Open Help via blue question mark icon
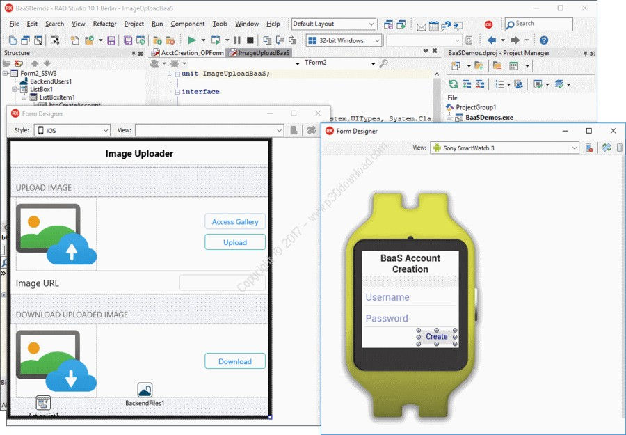Viewport: 626px width, 435px height. click(x=543, y=40)
